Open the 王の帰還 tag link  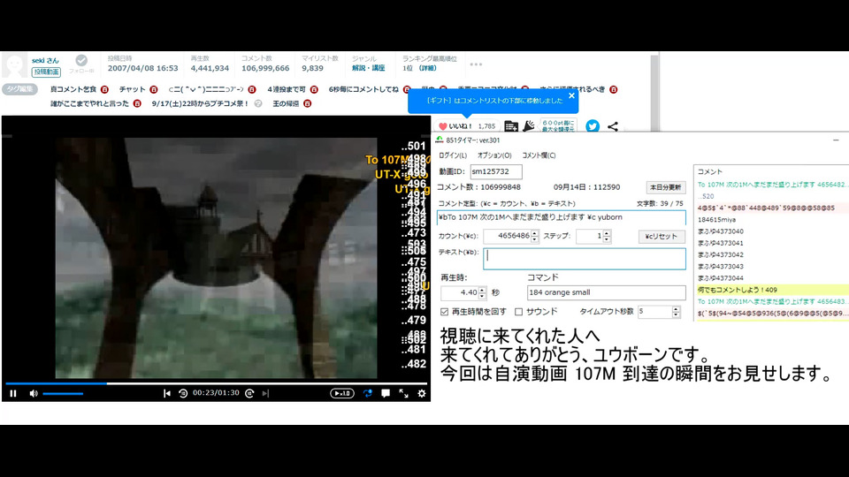[x=286, y=103]
